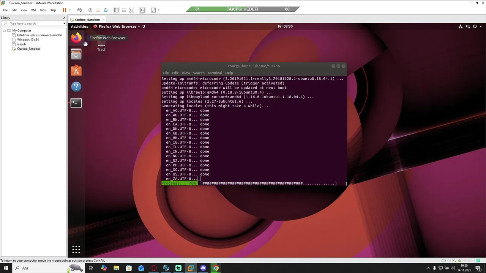486x273 pixels.
Task: Open the terminal Terminal menu
Action: [215, 73]
